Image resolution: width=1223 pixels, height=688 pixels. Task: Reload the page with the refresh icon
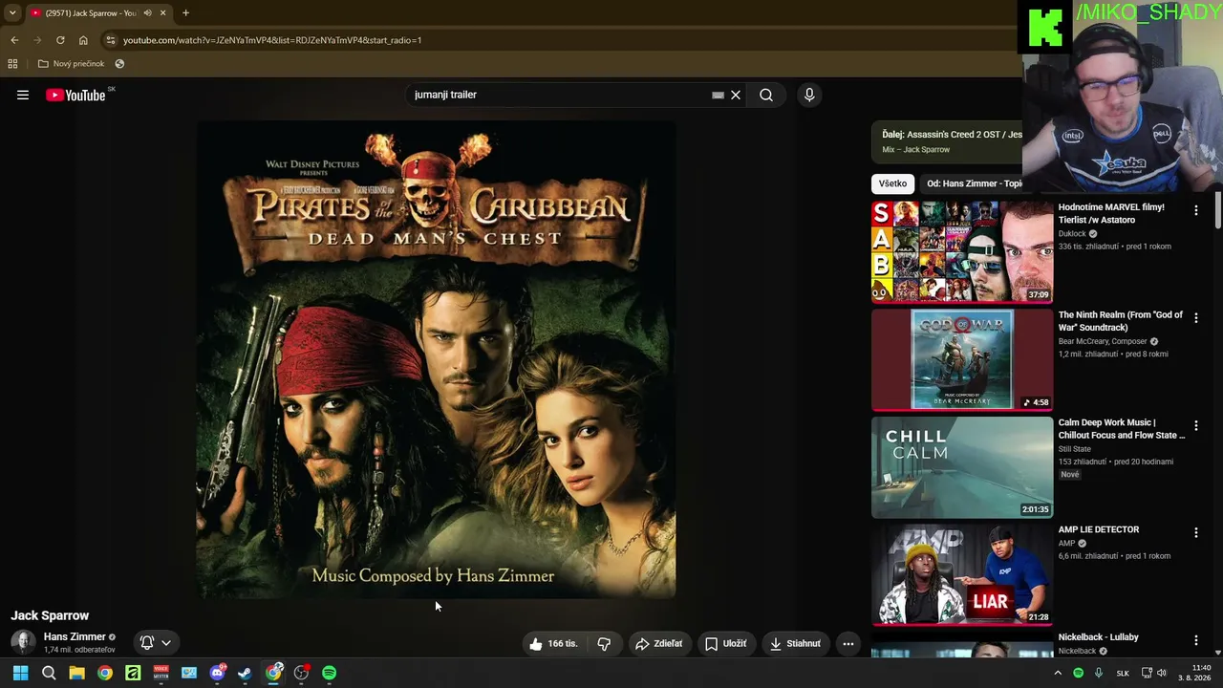pos(60,40)
